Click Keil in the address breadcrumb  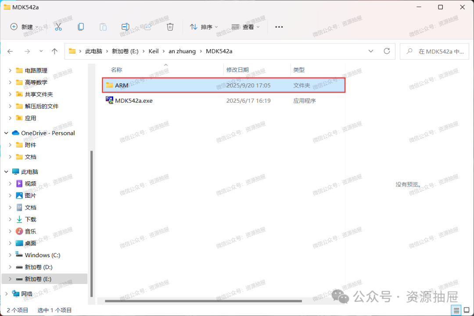coord(154,51)
